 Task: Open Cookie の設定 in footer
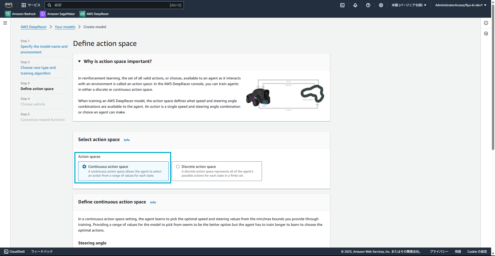tap(477, 252)
